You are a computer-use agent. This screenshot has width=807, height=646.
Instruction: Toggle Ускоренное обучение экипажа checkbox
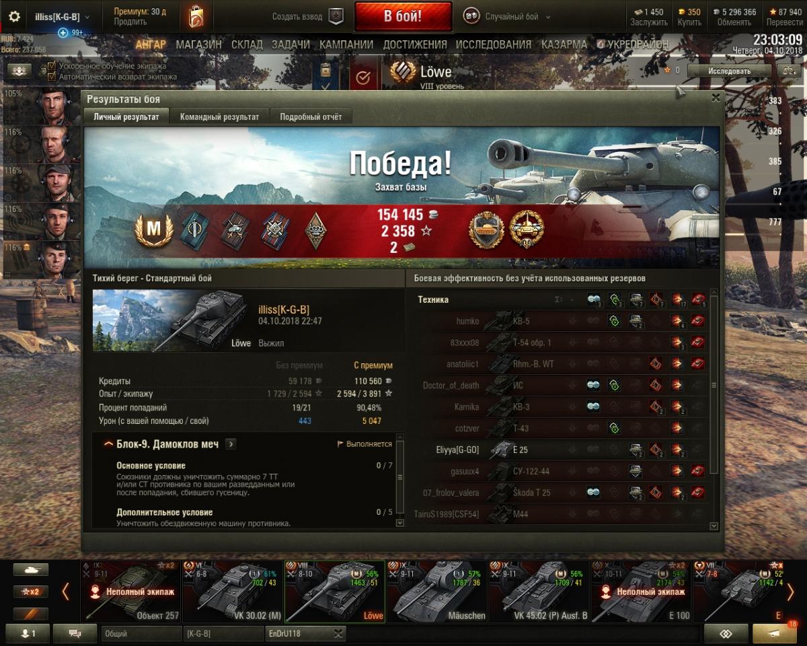(x=51, y=67)
